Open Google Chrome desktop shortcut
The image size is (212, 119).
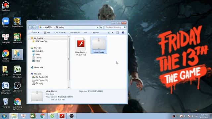(x=6, y=56)
